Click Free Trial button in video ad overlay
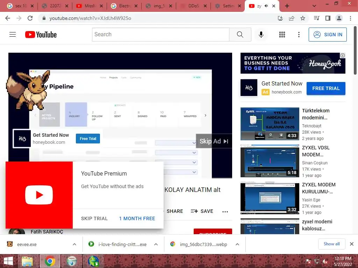Screen dimensions: 358x268 point(88,139)
